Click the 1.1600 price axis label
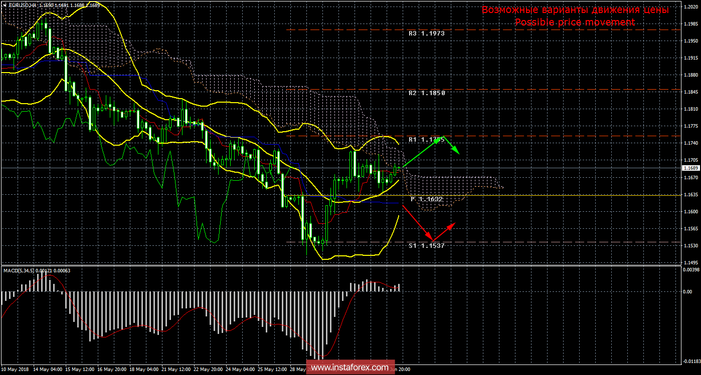Image resolution: width=701 pixels, height=375 pixels. point(691,211)
